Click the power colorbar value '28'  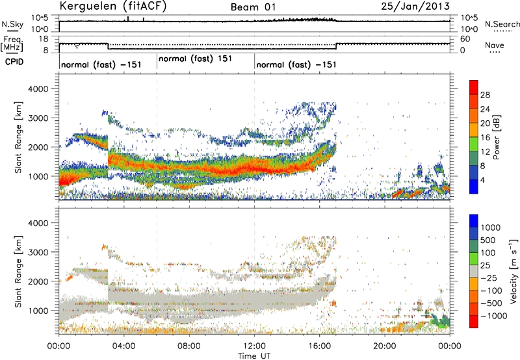pyautogui.click(x=485, y=95)
